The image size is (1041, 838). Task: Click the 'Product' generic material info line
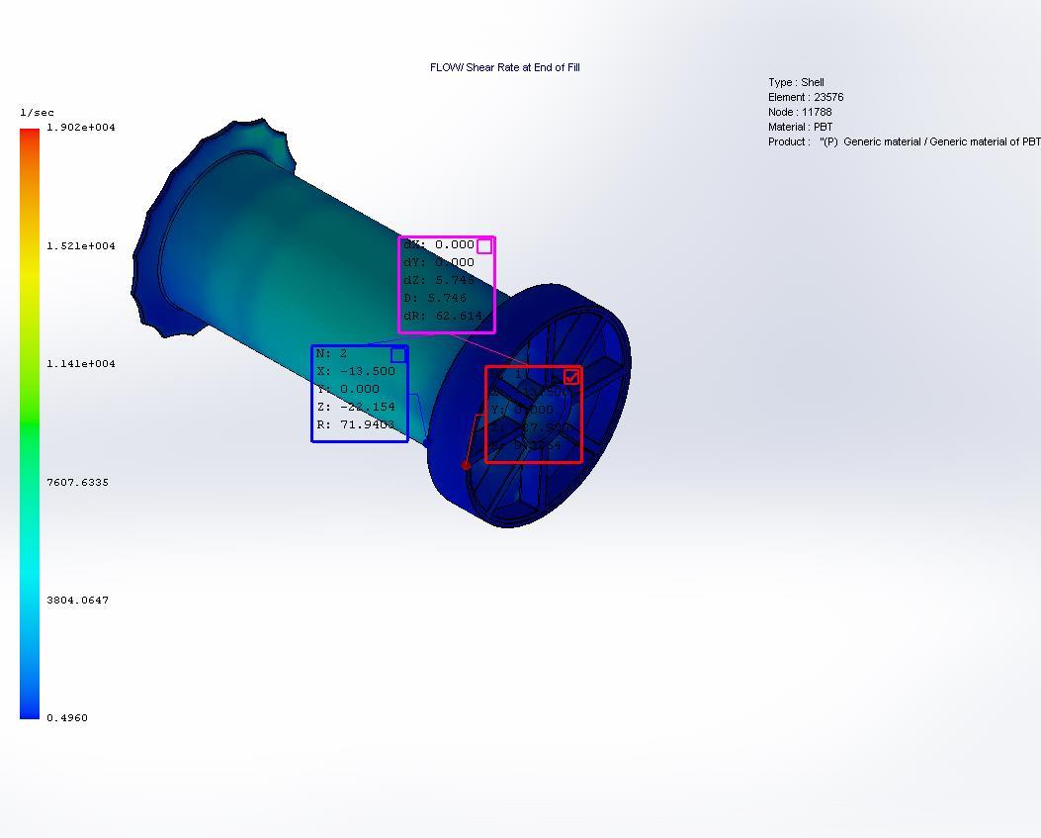point(905,141)
